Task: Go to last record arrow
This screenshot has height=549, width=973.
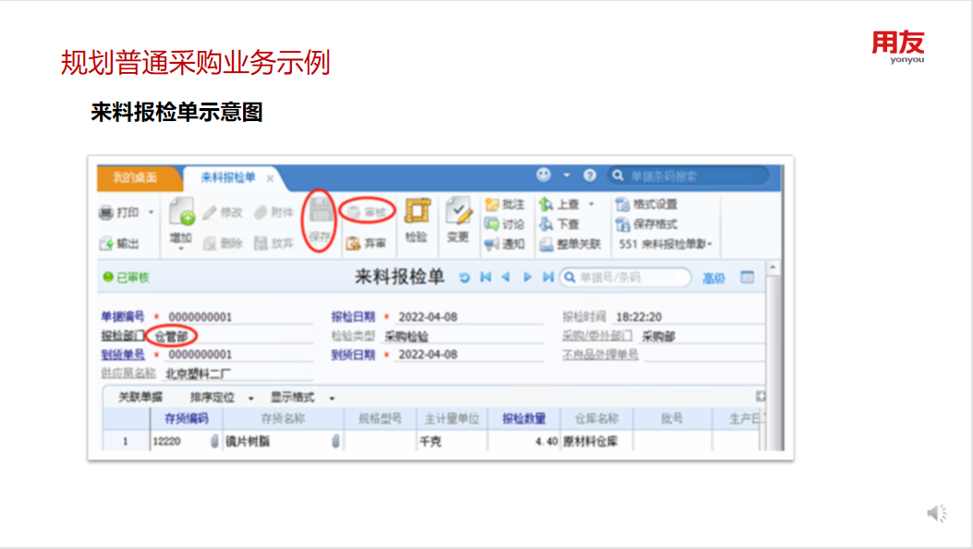Action: click(548, 276)
